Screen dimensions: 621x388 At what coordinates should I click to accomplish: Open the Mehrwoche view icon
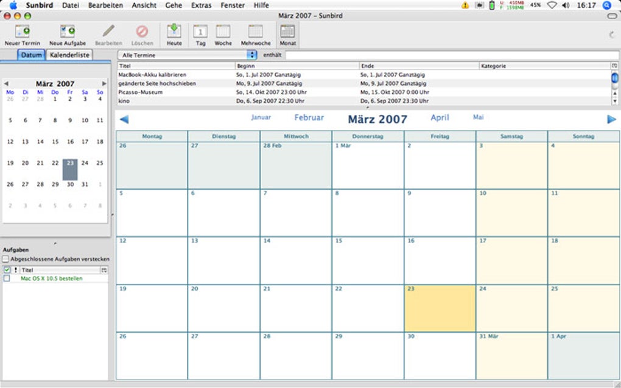point(255,30)
